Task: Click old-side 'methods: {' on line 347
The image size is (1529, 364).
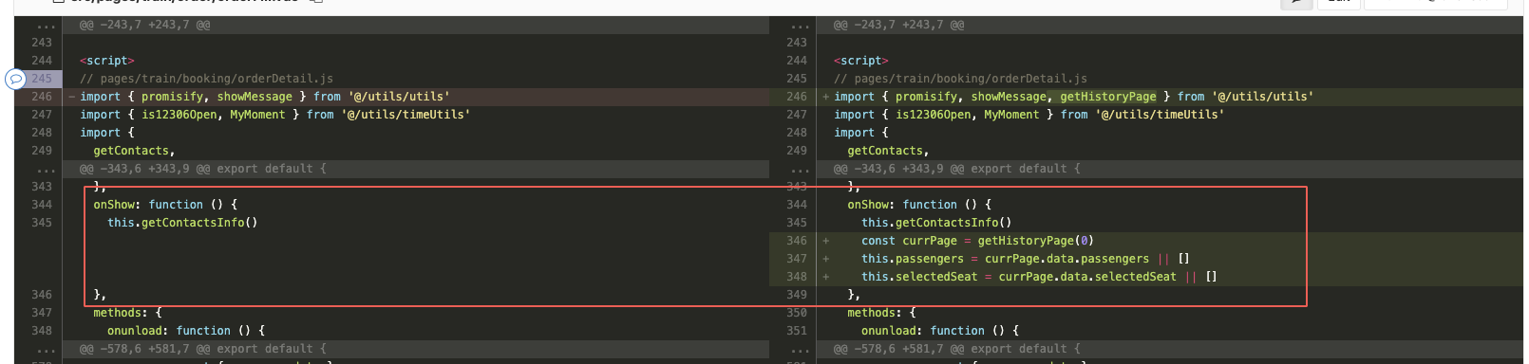Action: click(x=127, y=313)
